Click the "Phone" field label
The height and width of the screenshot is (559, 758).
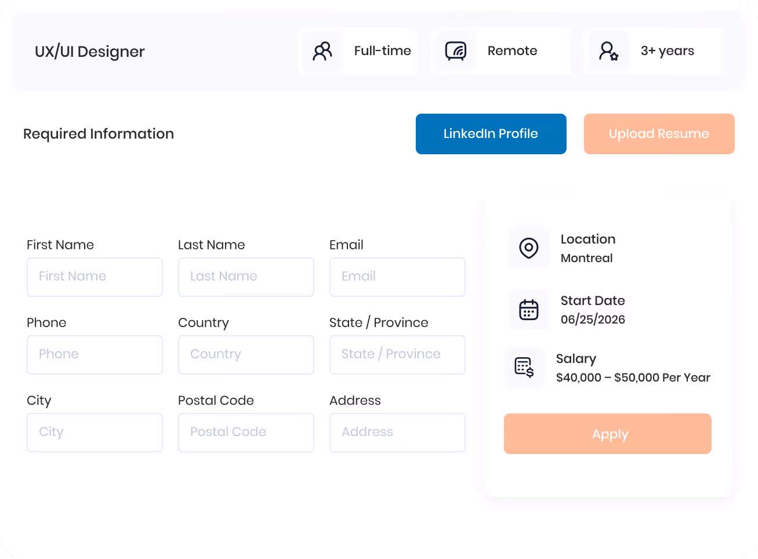46,322
